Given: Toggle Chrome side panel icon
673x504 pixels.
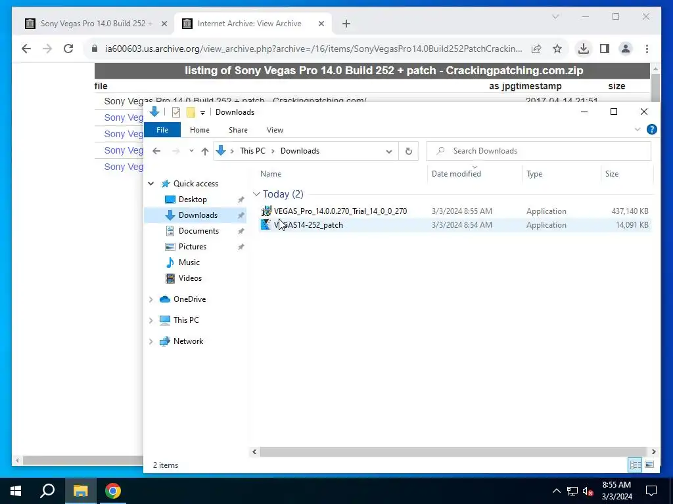Looking at the screenshot, I should pos(605,49).
